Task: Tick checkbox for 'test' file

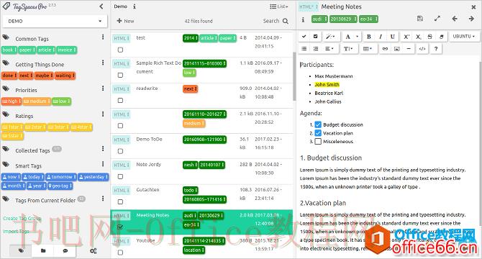Action: click(x=121, y=50)
